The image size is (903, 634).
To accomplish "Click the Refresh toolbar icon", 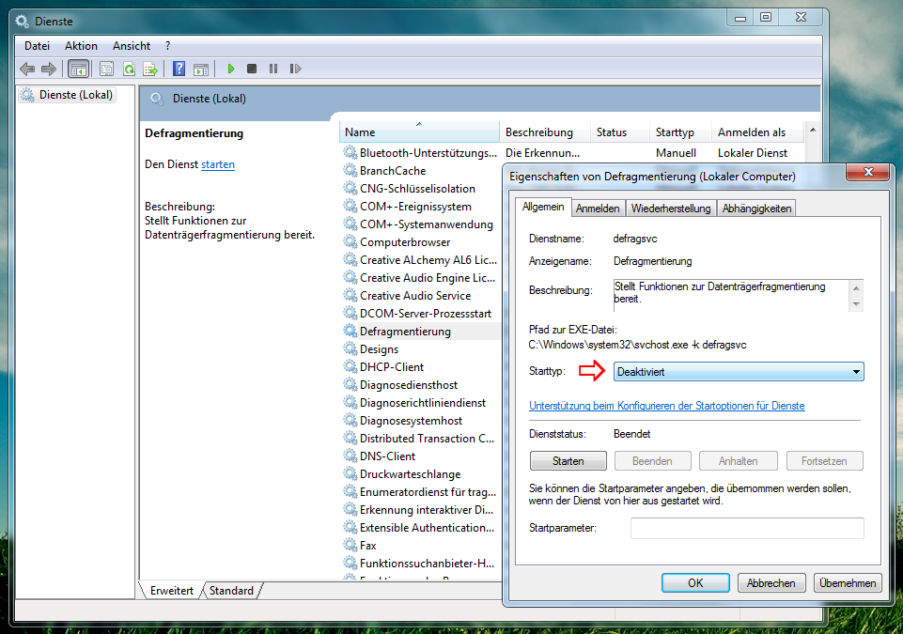I will click(129, 70).
